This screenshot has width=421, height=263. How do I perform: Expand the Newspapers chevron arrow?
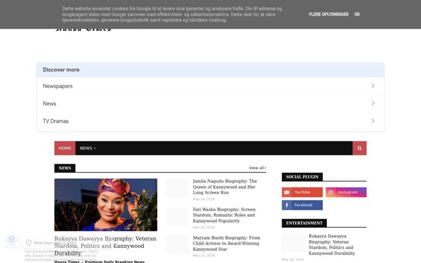(x=373, y=85)
